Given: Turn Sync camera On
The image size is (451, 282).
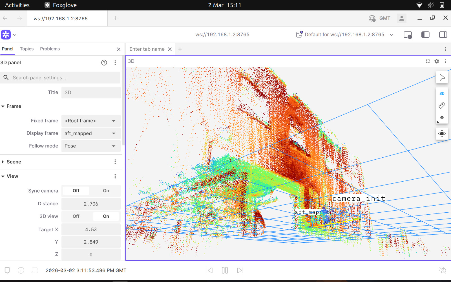Looking at the screenshot, I should point(105,191).
